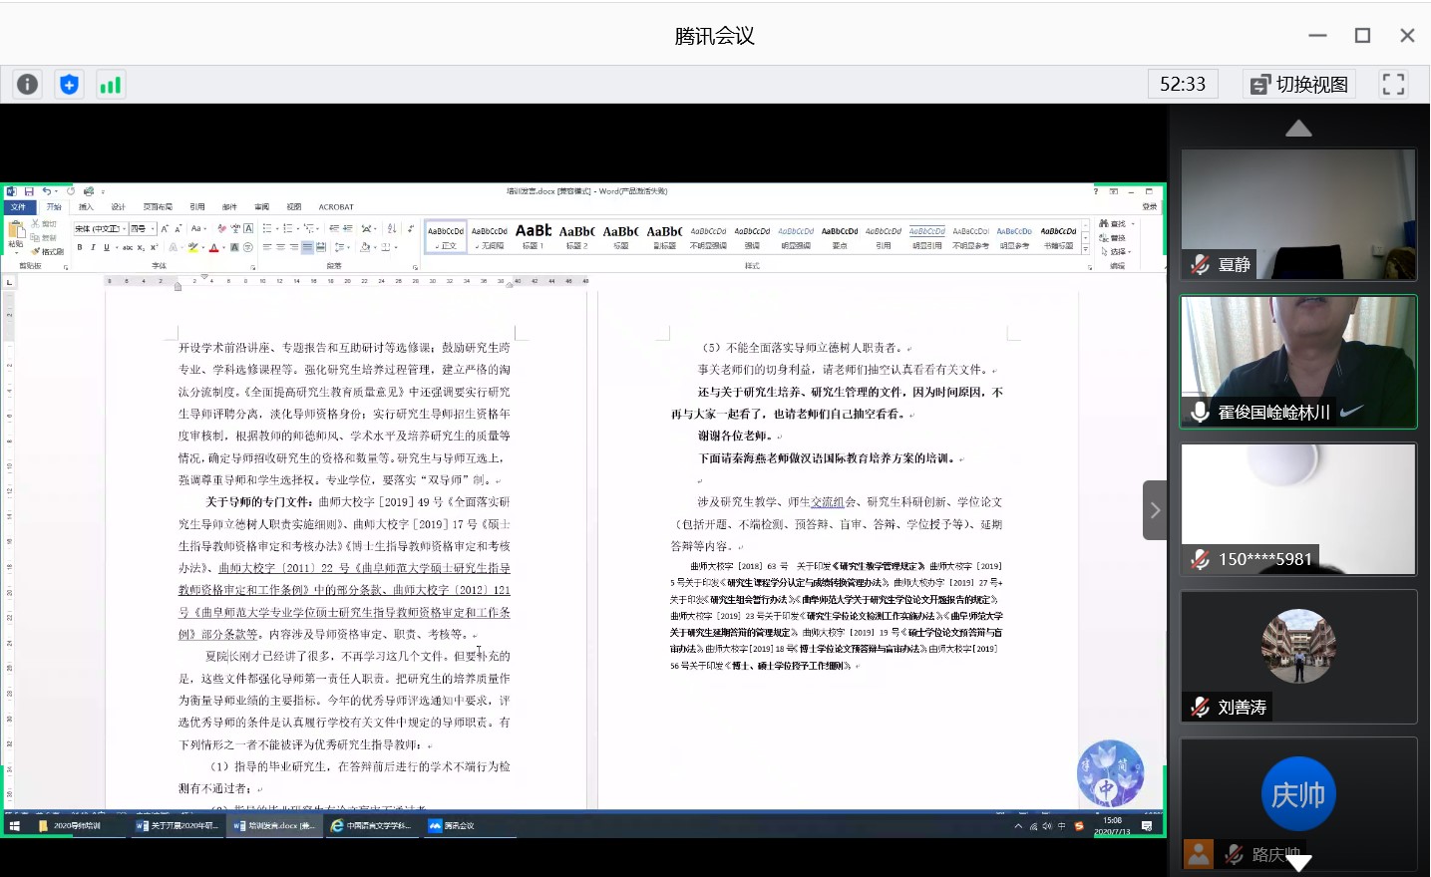The height and width of the screenshot is (877, 1431).
Task: Click the red font color icon
Action: (x=212, y=247)
